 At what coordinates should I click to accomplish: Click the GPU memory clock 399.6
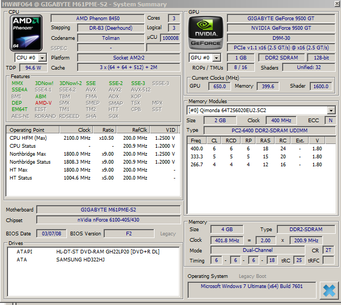[268, 87]
